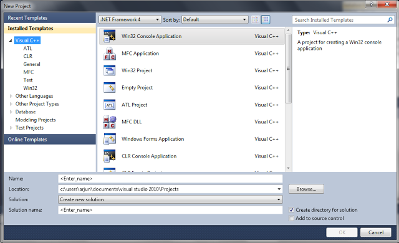This screenshot has height=243, width=399.
Task: Click the OK button
Action: [x=342, y=232]
